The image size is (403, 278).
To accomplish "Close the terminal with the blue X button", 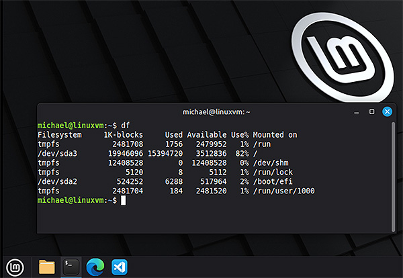I will point(387,111).
